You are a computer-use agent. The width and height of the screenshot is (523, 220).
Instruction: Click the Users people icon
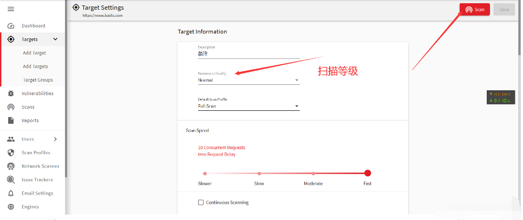point(11,139)
